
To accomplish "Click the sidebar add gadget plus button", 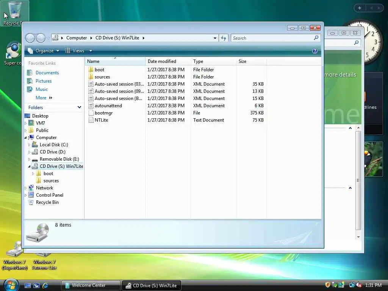I will (x=360, y=8).
